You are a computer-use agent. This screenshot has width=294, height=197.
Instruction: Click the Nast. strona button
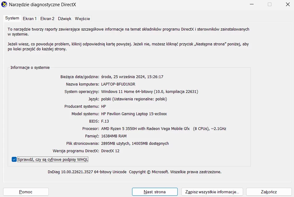[155, 192]
